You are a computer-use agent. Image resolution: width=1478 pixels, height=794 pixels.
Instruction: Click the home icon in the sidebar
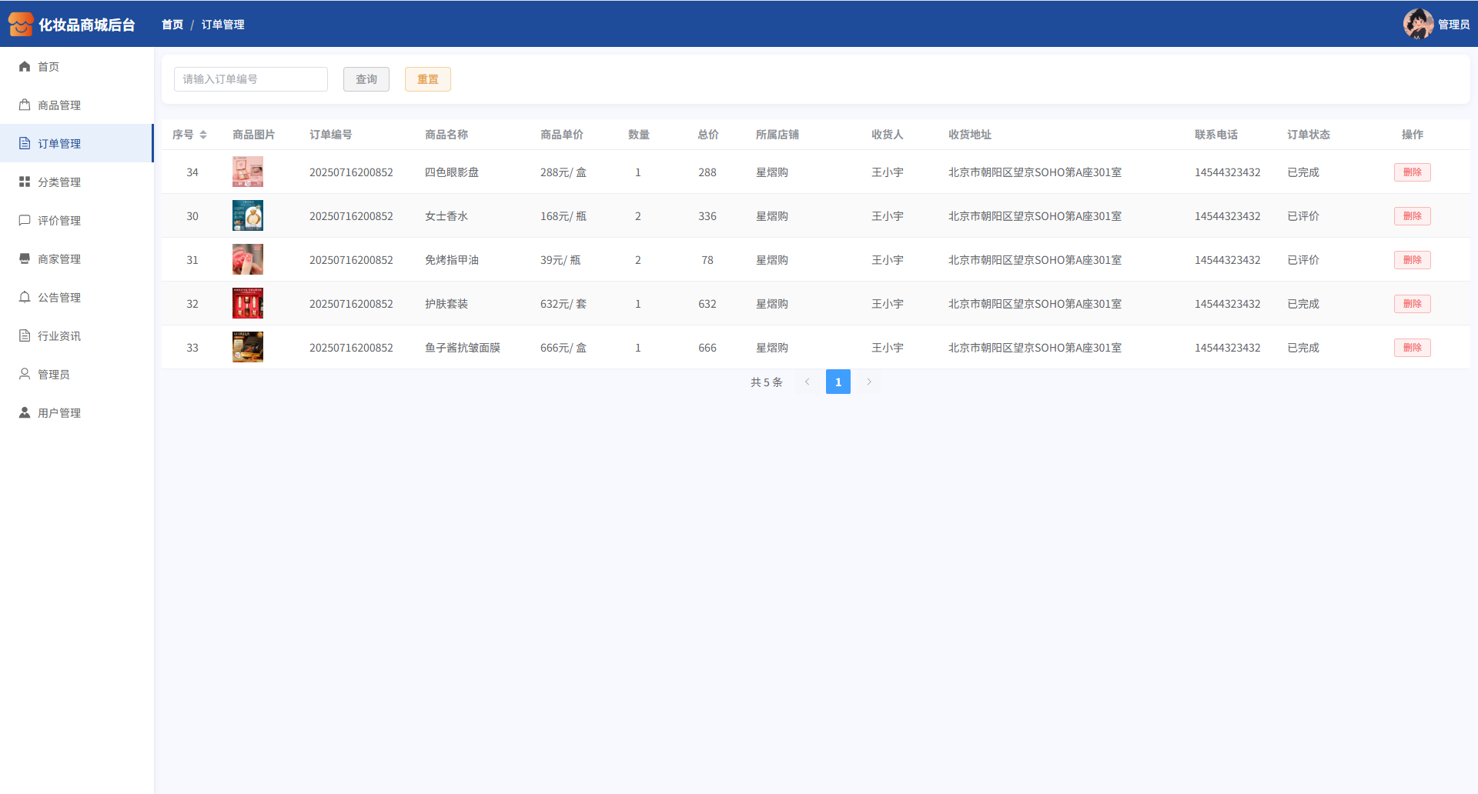[25, 67]
